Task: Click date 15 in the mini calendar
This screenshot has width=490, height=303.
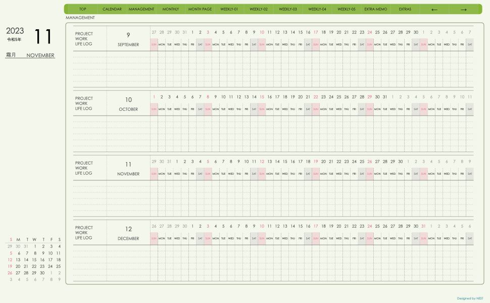Action: tap(34, 260)
